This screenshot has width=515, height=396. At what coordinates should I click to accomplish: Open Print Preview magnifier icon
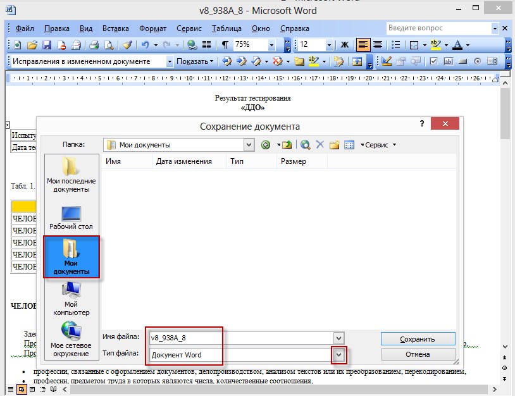pos(109,45)
